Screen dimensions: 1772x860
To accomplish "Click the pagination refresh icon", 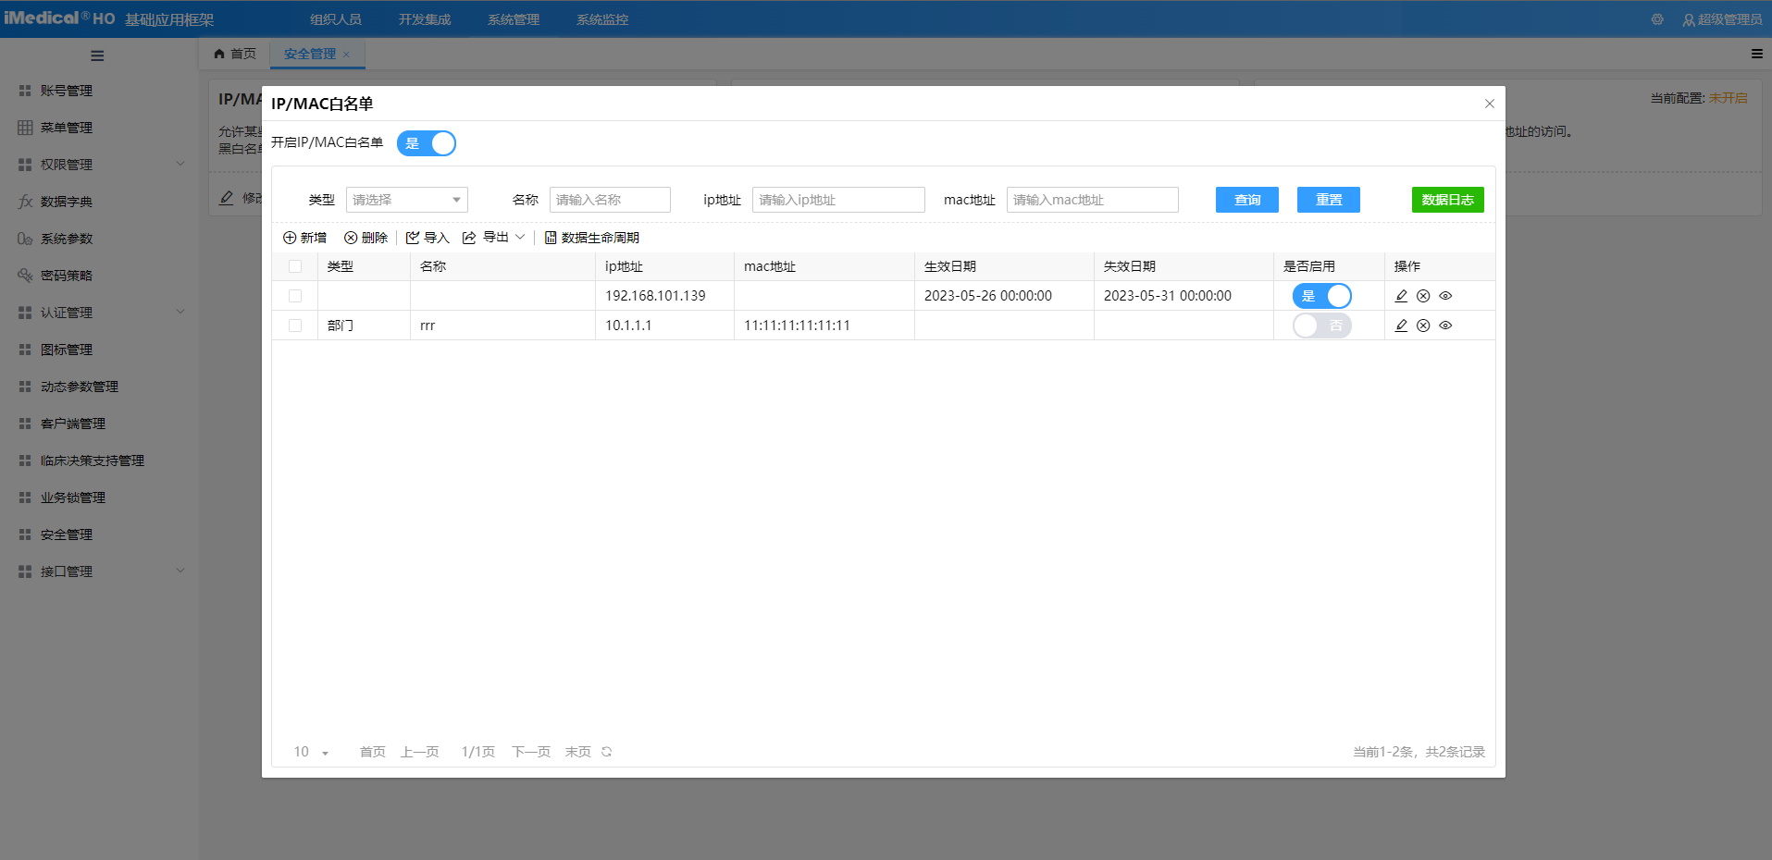I will (607, 752).
